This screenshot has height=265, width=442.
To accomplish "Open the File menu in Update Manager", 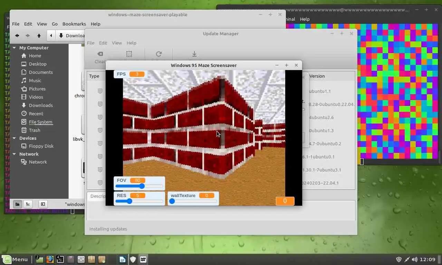I will click(90, 43).
